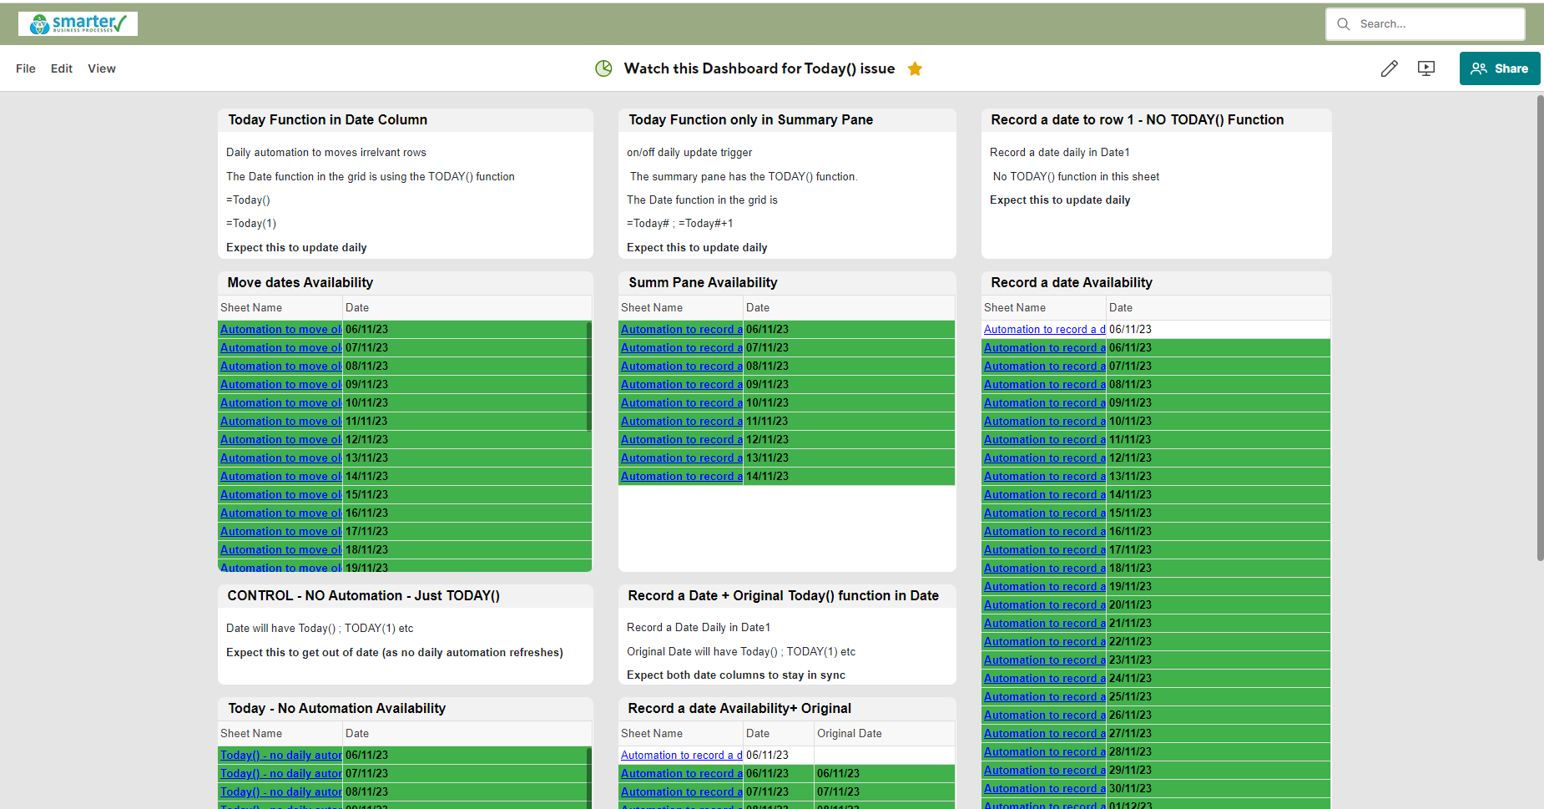
Task: Open Record a date link for 20/11/23
Action: point(1044,605)
